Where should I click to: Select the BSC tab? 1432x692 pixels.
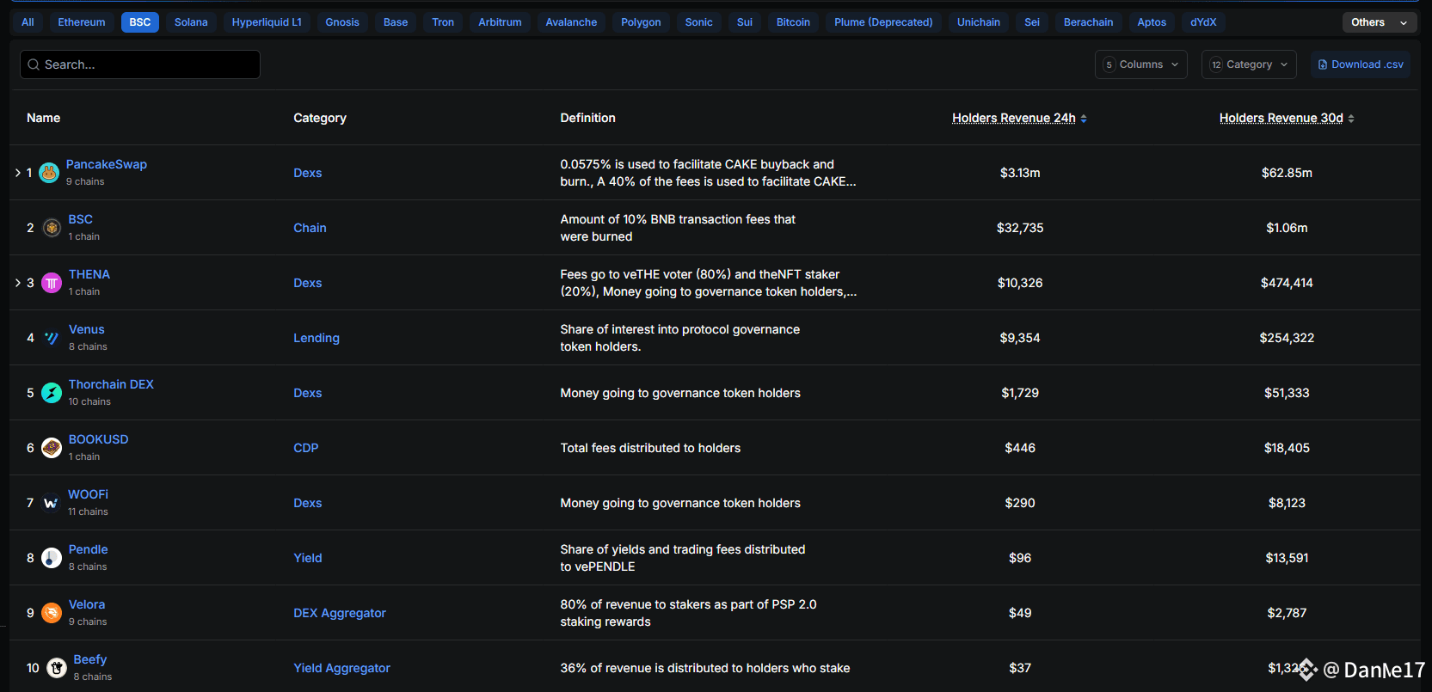pyautogui.click(x=140, y=22)
